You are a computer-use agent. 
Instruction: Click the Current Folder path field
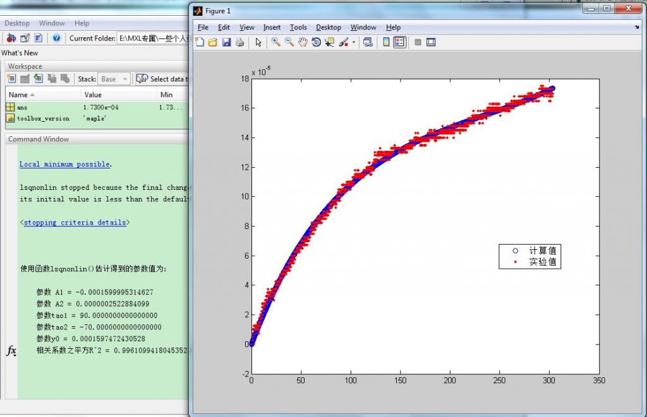click(153, 38)
